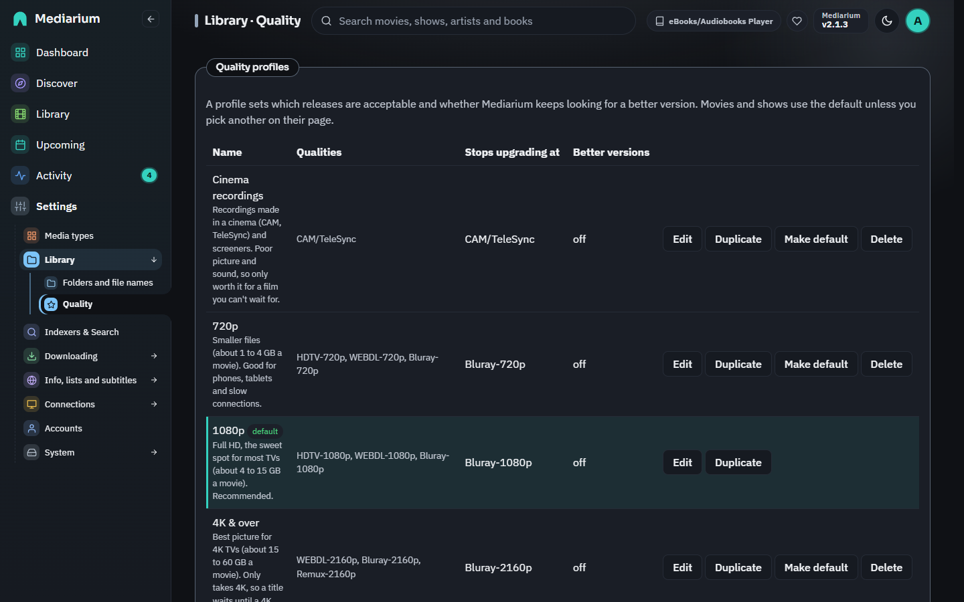
Task: Click the Media types icon
Action: click(x=31, y=235)
